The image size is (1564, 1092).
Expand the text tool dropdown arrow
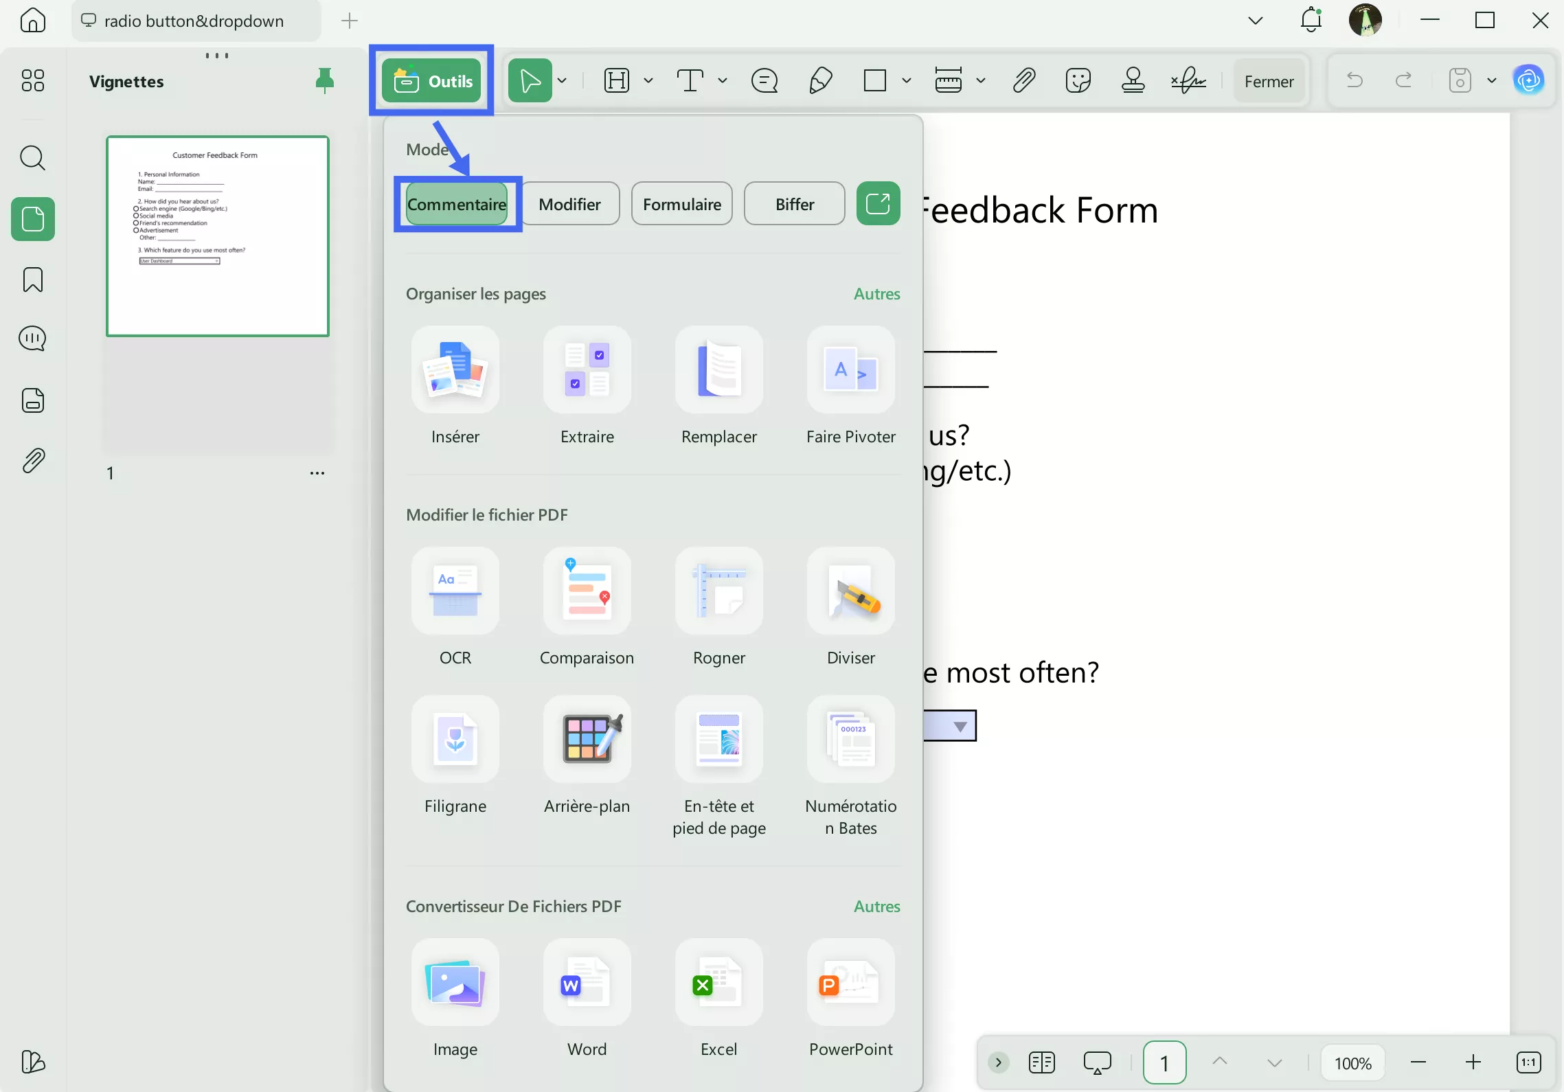pyautogui.click(x=723, y=80)
